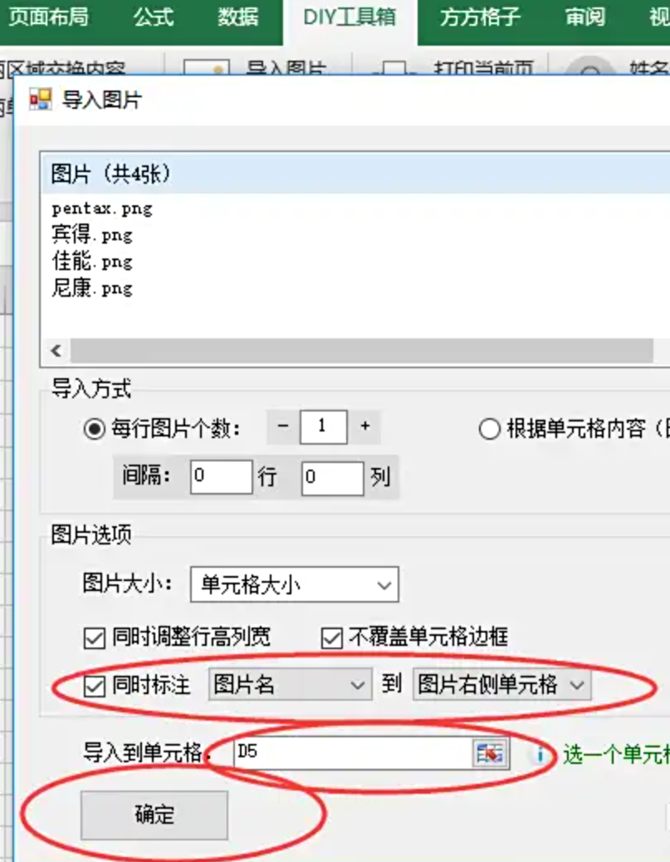The height and width of the screenshot is (862, 670).
Task: Select 每行图片个数 radio button
Action: coord(95,429)
